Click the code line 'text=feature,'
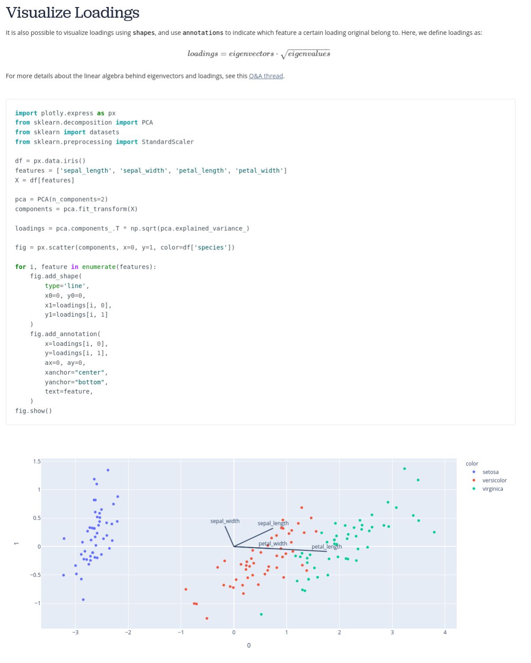The height and width of the screenshot is (663, 531). (x=69, y=391)
